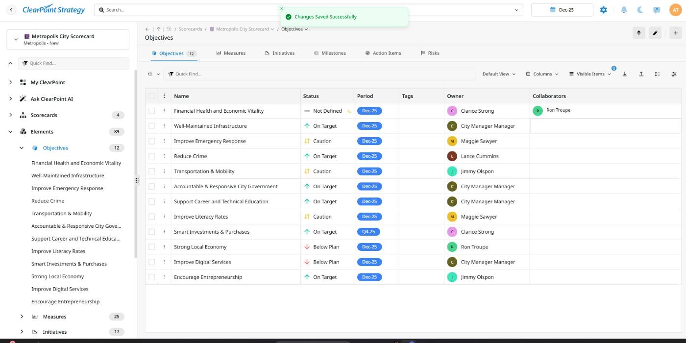Click the three-dot menu in table header
The image size is (686, 343).
coord(164,96)
